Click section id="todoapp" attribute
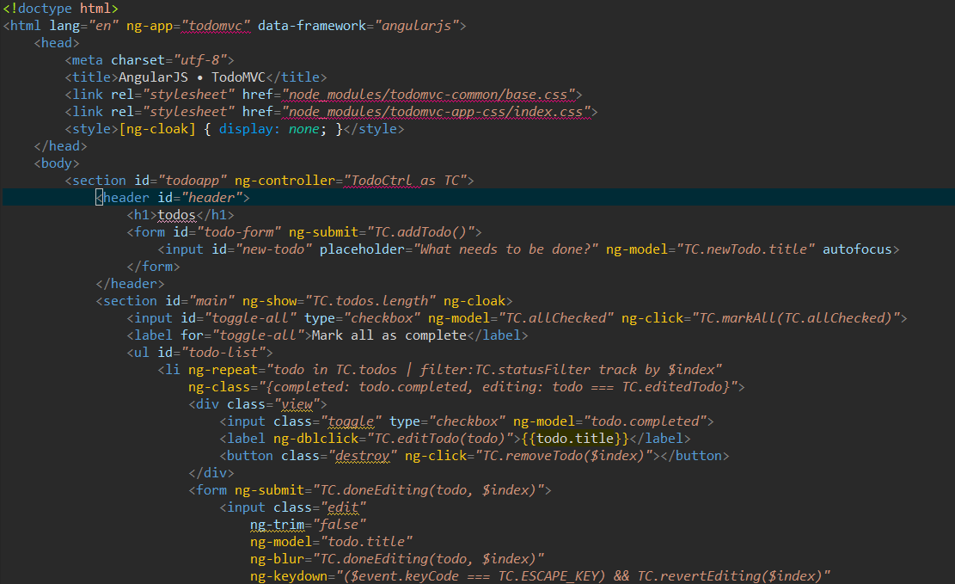 point(181,181)
